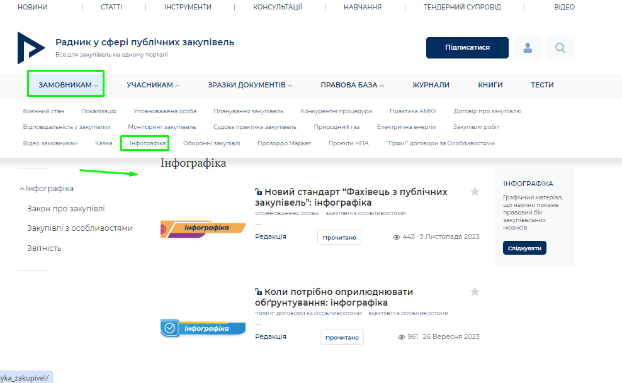
Task: Open the ЖУРНАЛИ menu item
Action: (431, 85)
